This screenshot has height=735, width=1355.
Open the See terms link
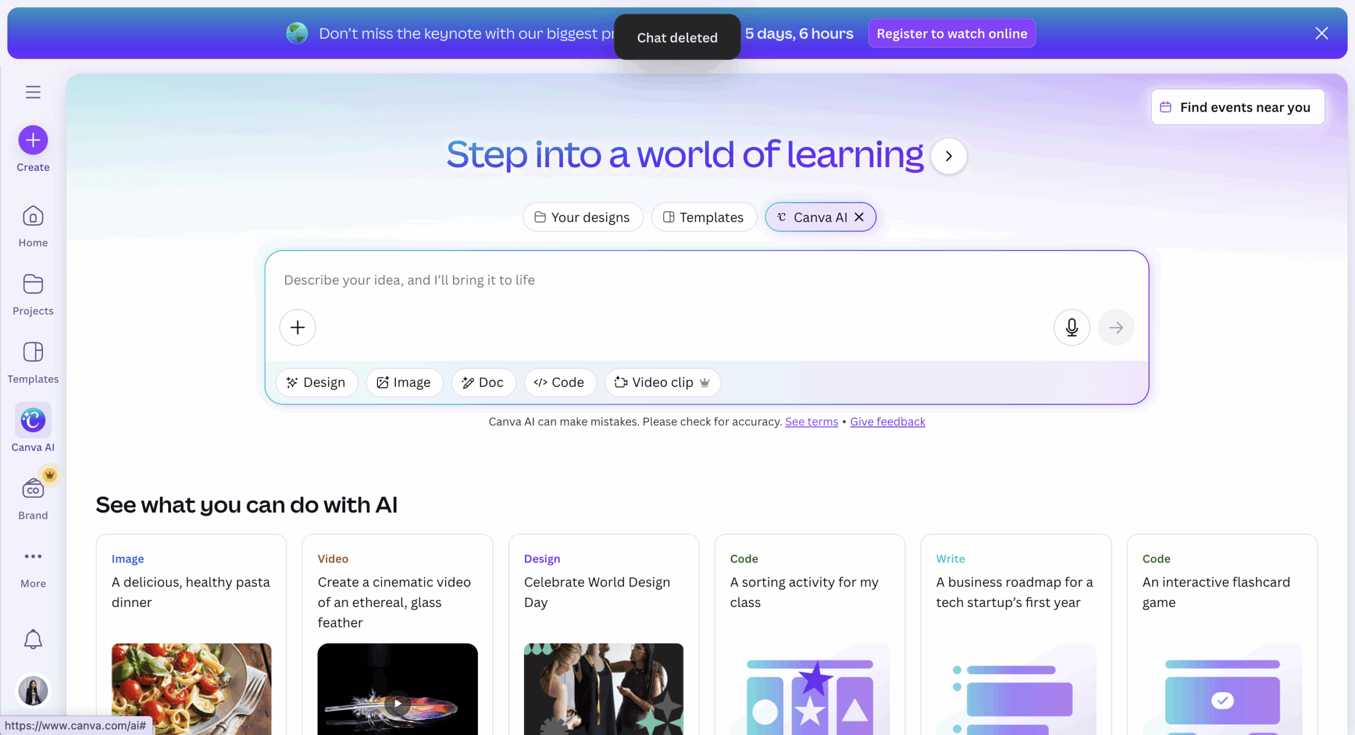811,421
